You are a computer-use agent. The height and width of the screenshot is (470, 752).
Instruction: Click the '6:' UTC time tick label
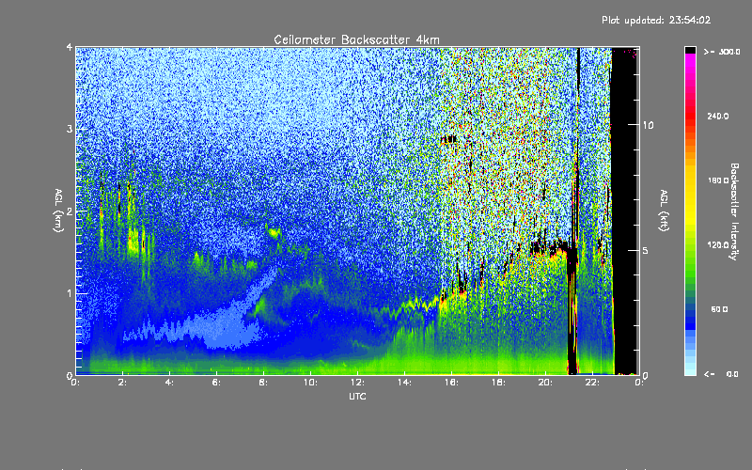pyautogui.click(x=217, y=383)
